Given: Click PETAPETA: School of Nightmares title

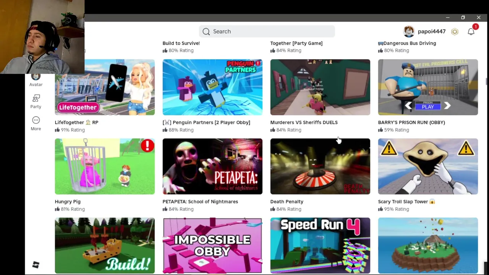Looking at the screenshot, I should click(x=200, y=201).
